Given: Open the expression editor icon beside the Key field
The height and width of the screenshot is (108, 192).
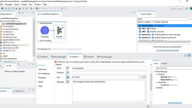Looking at the screenshot, I should click(145, 77).
